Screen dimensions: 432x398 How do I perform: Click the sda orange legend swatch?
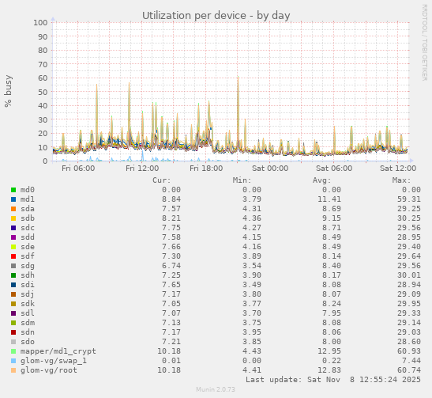13,209
